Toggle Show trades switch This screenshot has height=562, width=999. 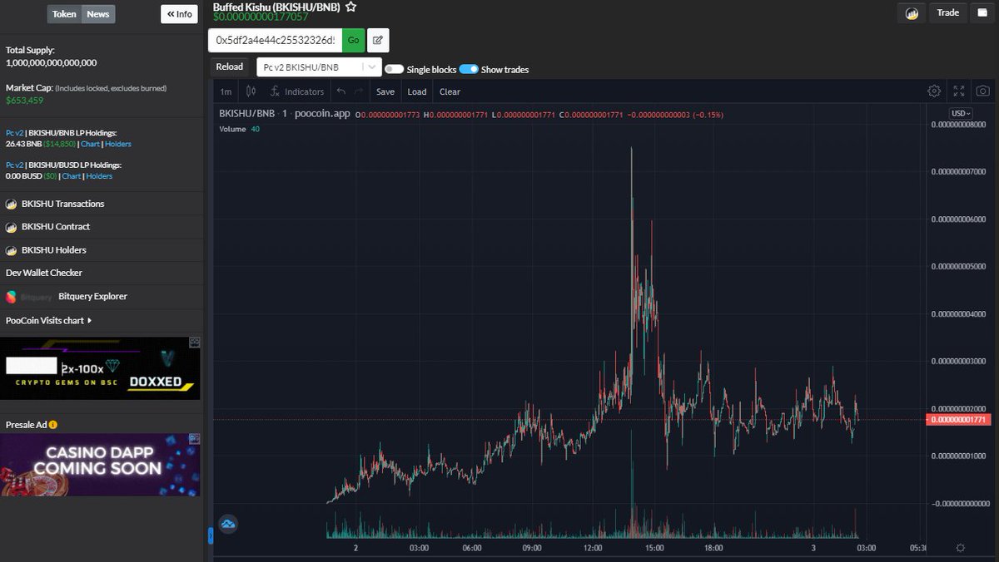[x=469, y=69]
